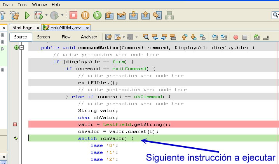
Task: Select the HelloMIDlet.java tab
Action: click(66, 28)
